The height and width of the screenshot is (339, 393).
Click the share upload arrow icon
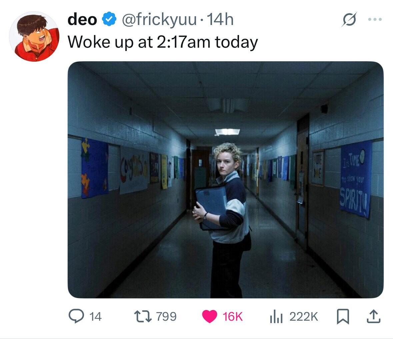[x=373, y=316]
